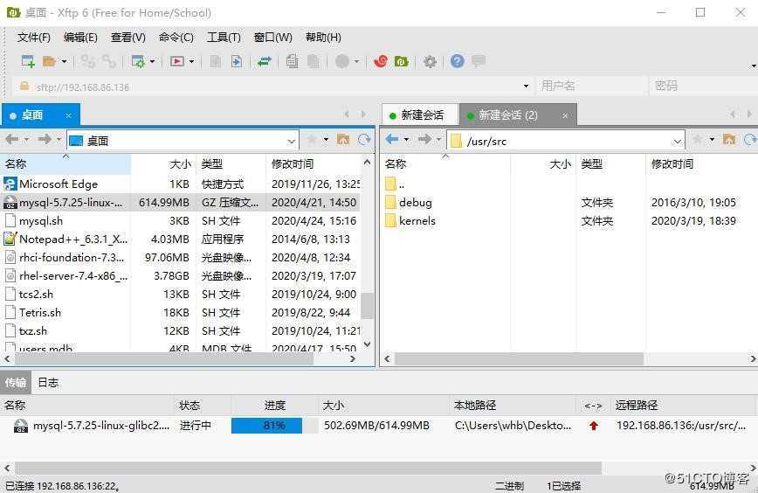Expand the /usr/src path dropdown
The image size is (758, 493).
(678, 142)
